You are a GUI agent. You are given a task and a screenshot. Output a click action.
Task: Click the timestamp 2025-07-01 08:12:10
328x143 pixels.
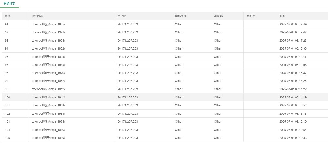293,122
